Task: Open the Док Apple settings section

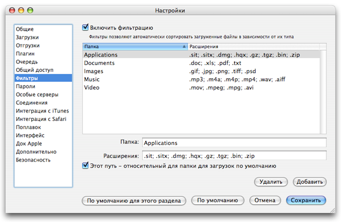Action: [x=43, y=144]
